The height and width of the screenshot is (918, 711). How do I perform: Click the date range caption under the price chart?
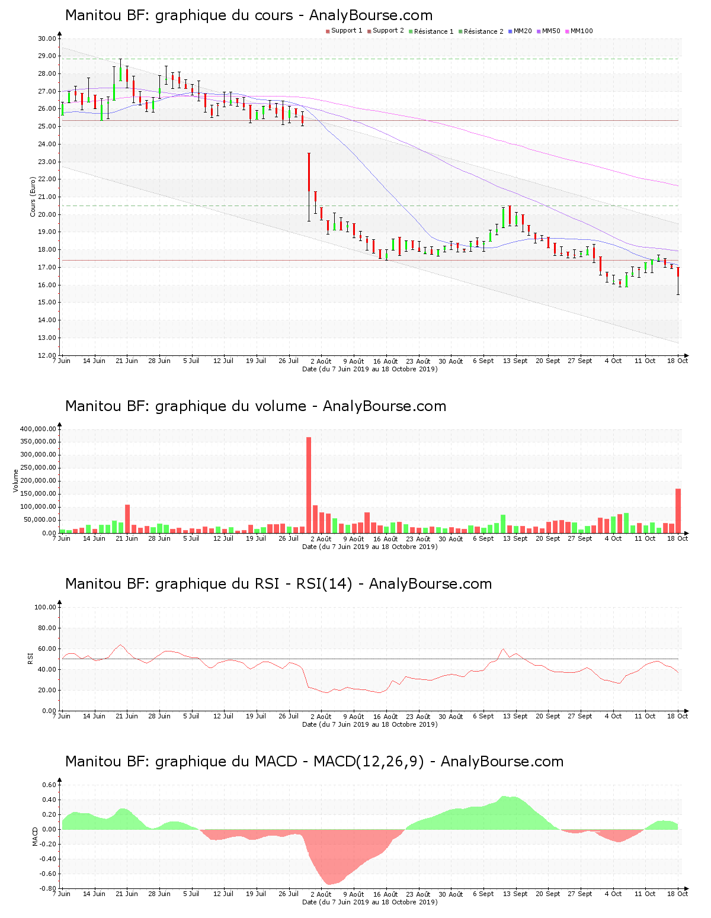coord(370,369)
